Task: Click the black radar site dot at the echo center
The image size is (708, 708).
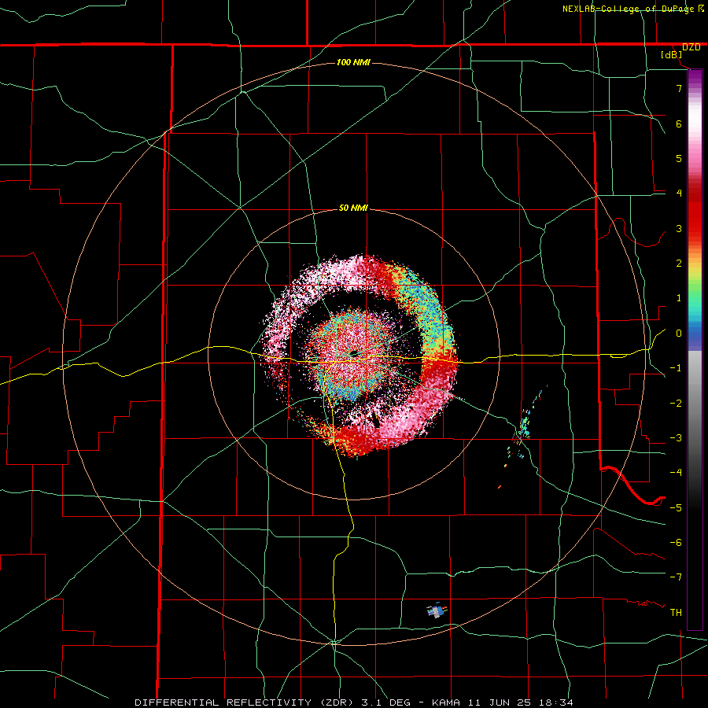Action: tap(353, 353)
